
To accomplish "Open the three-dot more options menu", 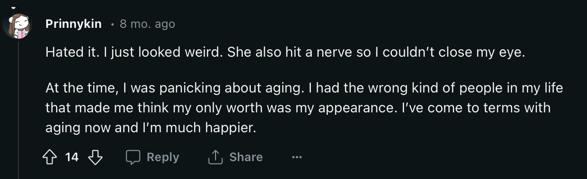I will [x=296, y=157].
